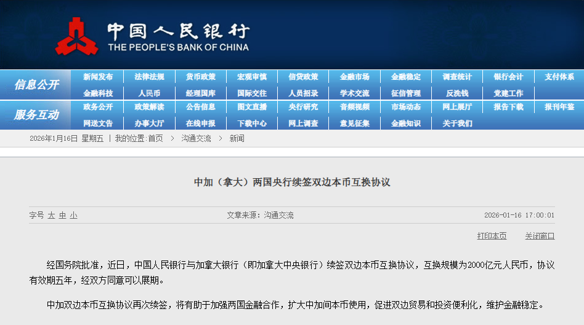The width and height of the screenshot is (584, 325).
Task: Set font size to 小
Action: (x=74, y=216)
